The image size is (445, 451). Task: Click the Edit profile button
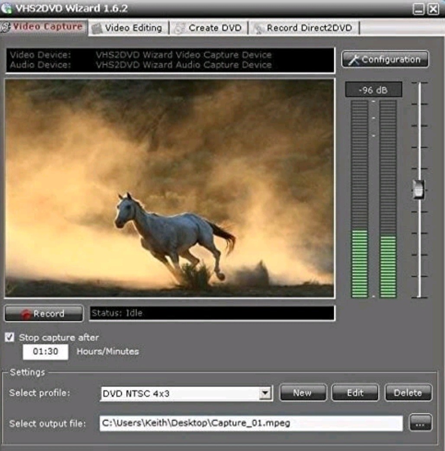[355, 393]
